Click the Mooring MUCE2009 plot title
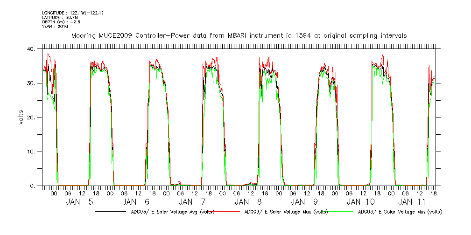This screenshot has height=235, width=471. click(x=239, y=35)
